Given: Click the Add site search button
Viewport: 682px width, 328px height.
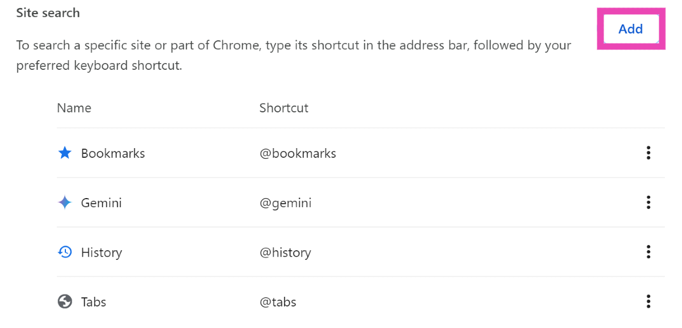Looking at the screenshot, I should [x=630, y=29].
